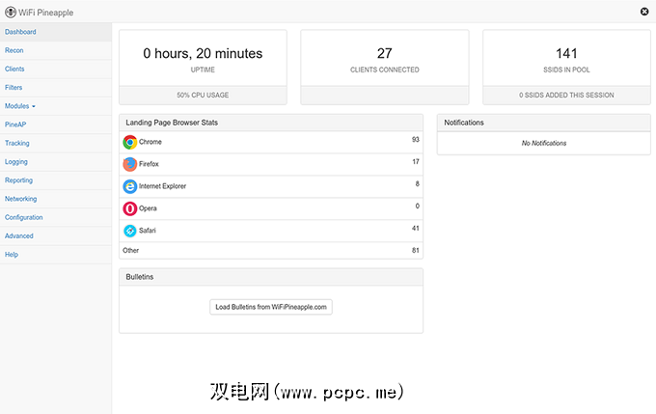Click the Safari count '41'

click(x=416, y=228)
